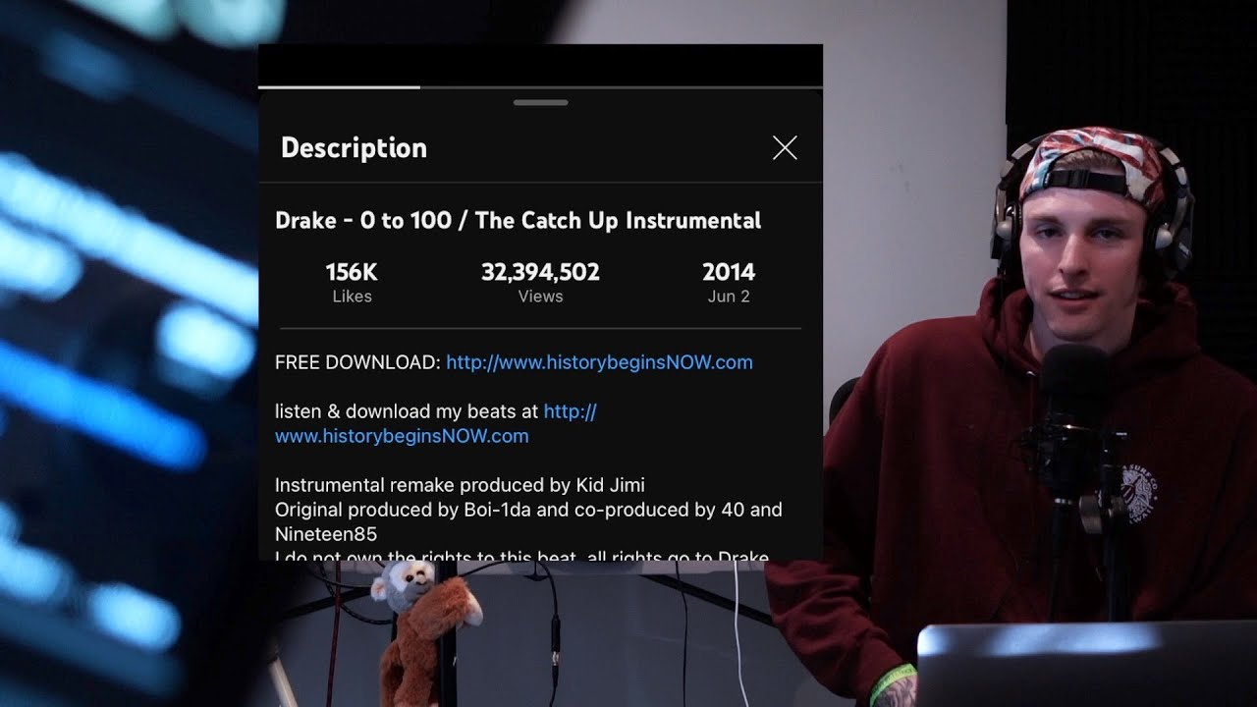The width and height of the screenshot is (1257, 707).
Task: Click the "Jun 2" date text
Action: [x=729, y=297]
